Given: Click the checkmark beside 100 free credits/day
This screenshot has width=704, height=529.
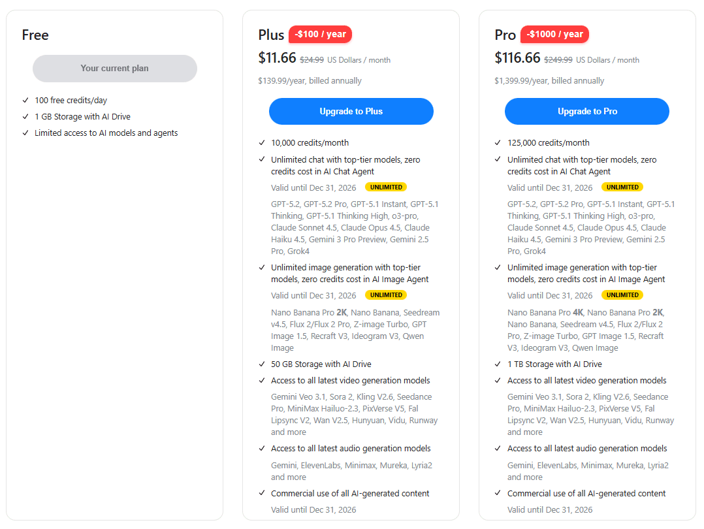Looking at the screenshot, I should click(25, 100).
